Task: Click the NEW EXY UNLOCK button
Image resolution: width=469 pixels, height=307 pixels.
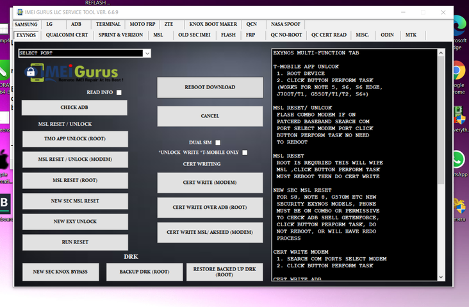Action: tap(75, 222)
